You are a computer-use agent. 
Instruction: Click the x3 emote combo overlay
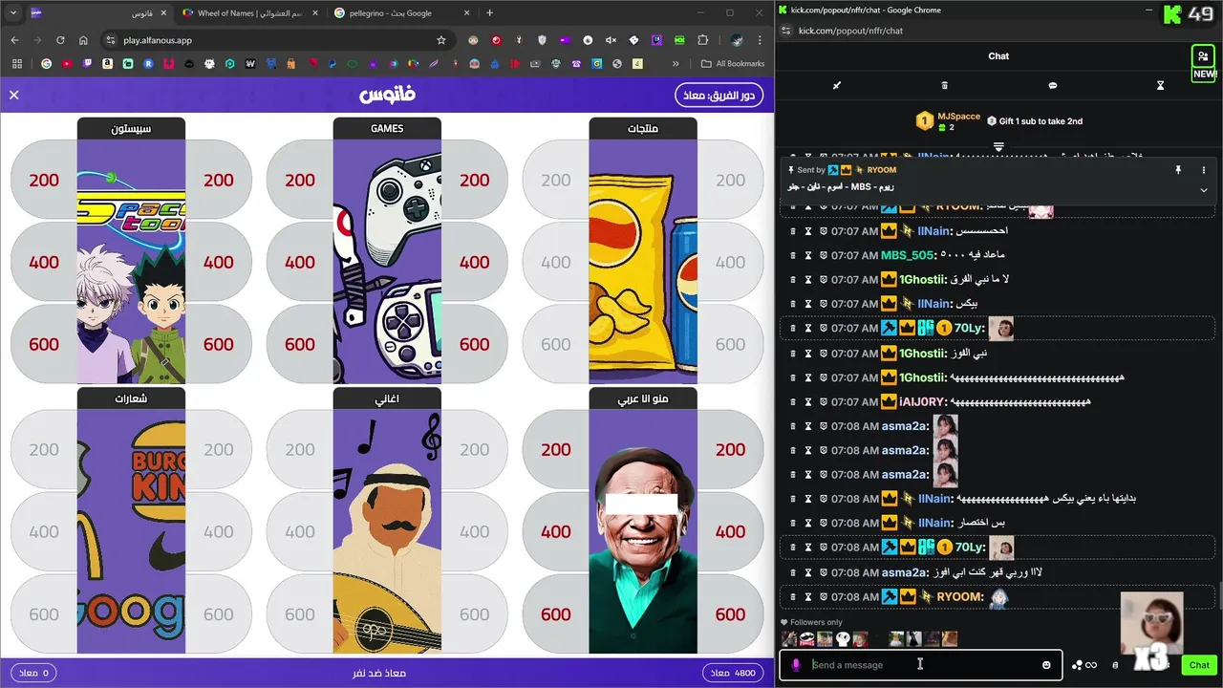[1151, 631]
